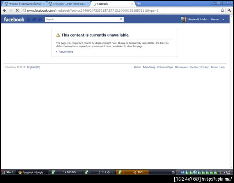This screenshot has height=183, width=234.
Task: Click the Return home link
Action: click(66, 52)
